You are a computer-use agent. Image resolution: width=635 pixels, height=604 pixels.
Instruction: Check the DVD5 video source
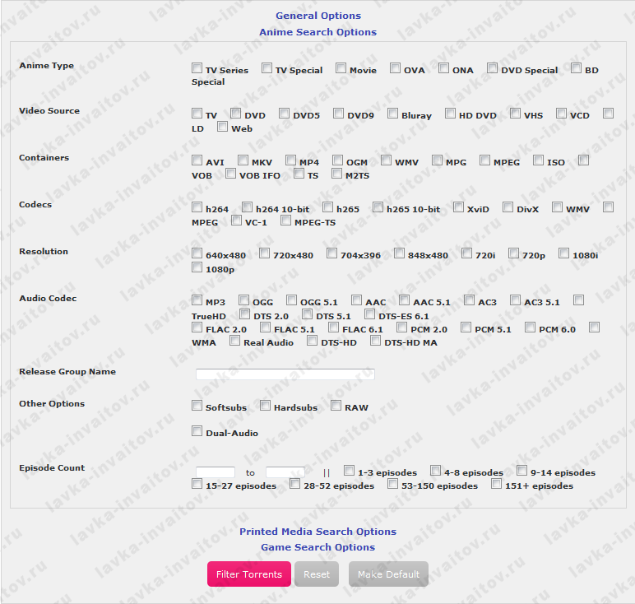285,113
